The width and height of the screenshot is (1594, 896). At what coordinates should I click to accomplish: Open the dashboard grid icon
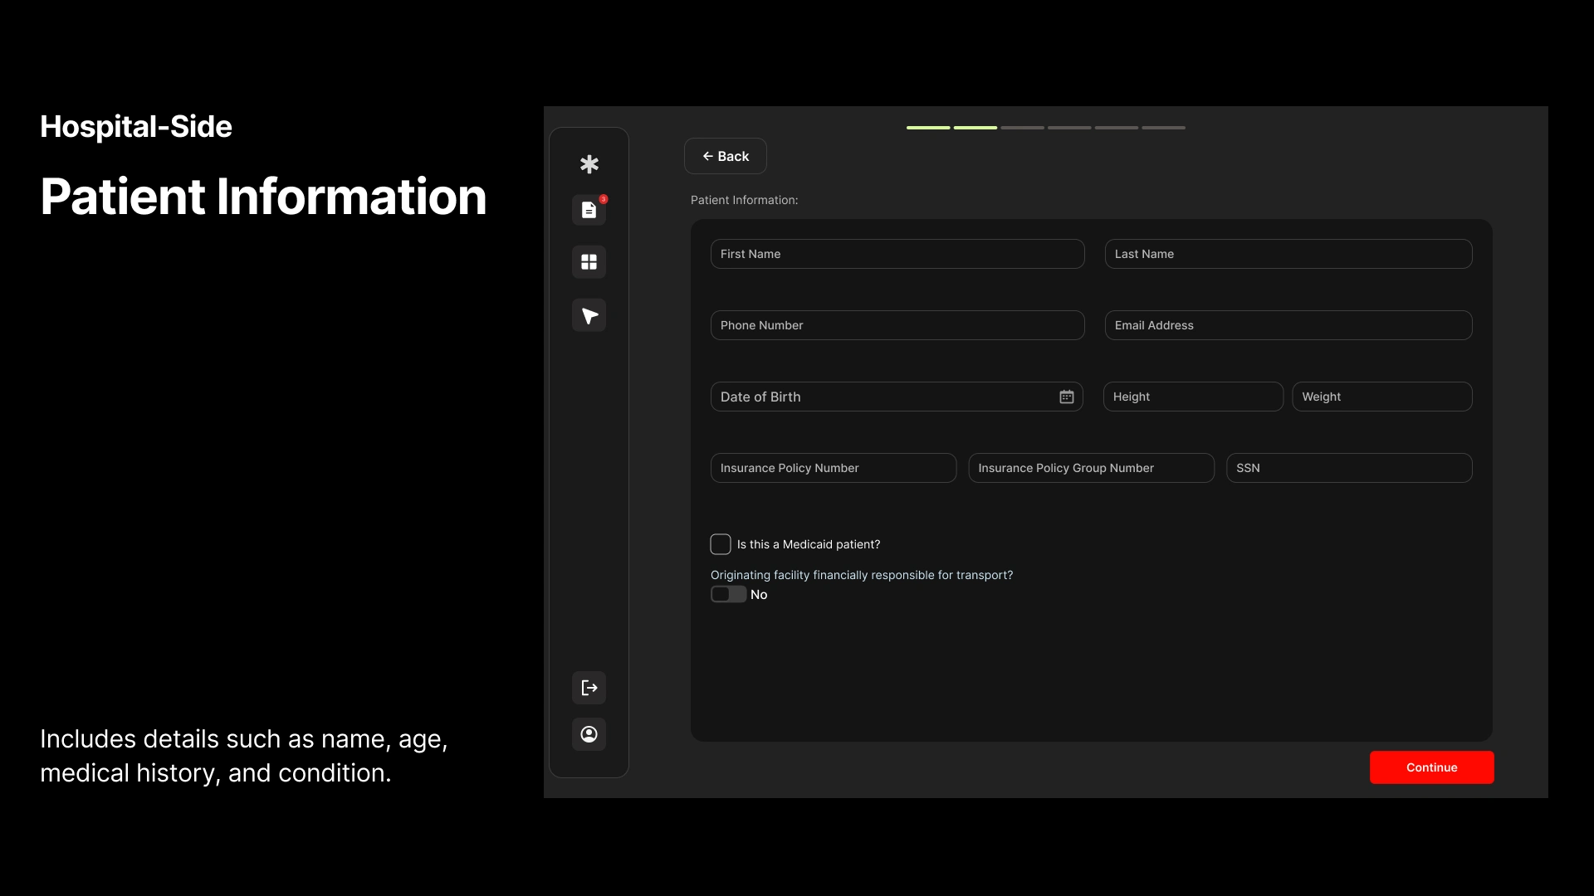click(589, 262)
